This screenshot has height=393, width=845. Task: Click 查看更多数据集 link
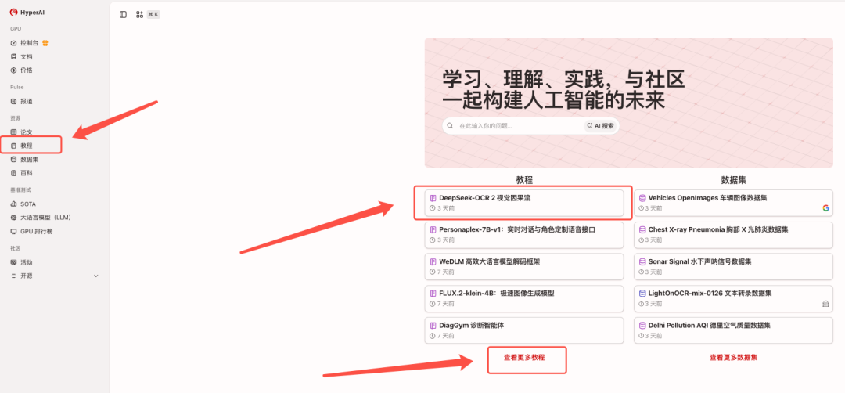click(x=733, y=358)
